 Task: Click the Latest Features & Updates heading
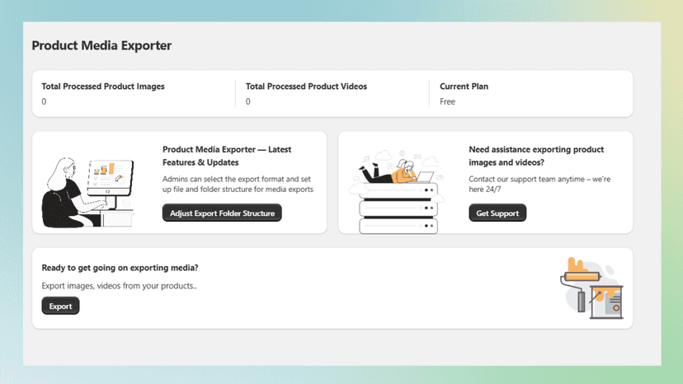point(227,156)
